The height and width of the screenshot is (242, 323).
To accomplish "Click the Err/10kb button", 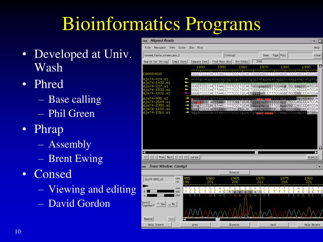I will [242, 61].
